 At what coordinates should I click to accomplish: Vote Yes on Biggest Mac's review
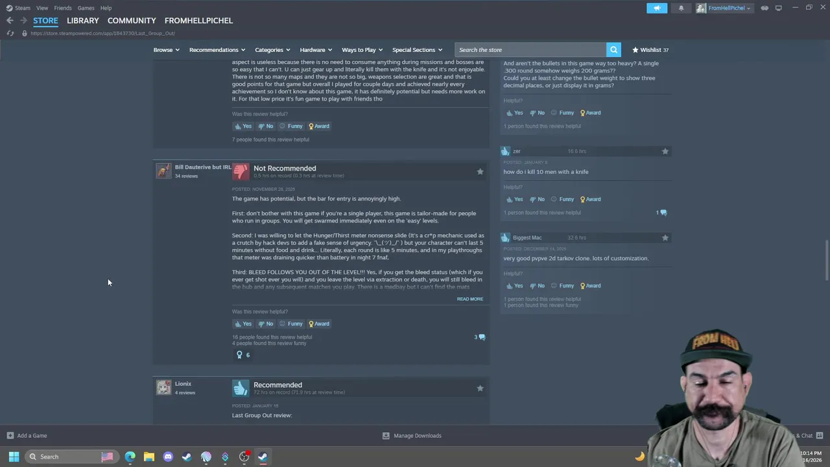515,285
